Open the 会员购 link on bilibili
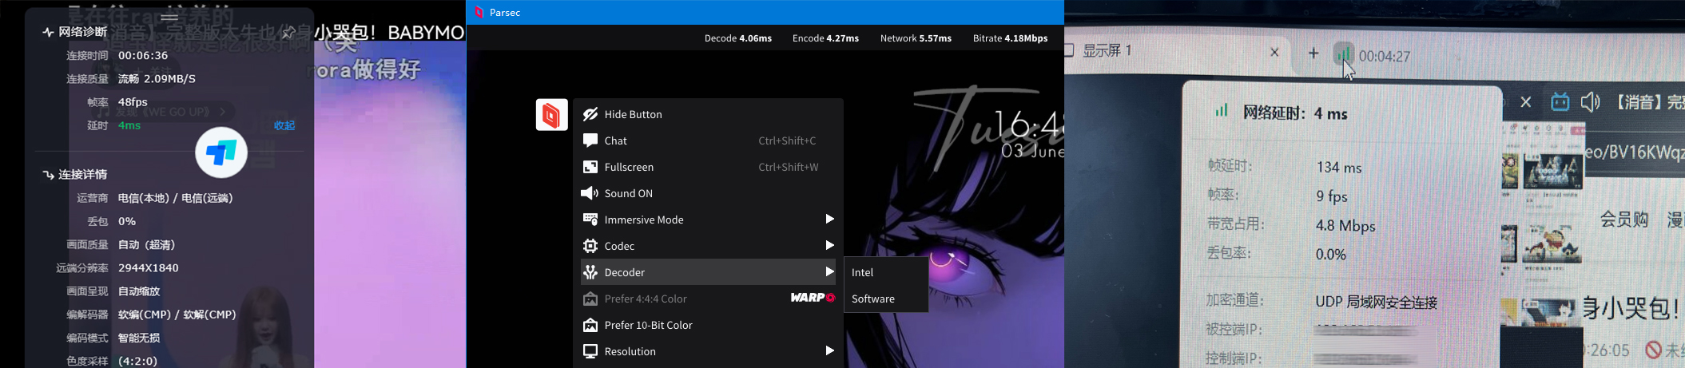This screenshot has width=1685, height=368. [x=1623, y=220]
